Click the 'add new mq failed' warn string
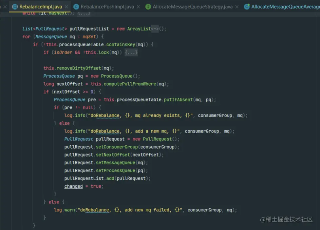This screenshot has width=320, height=230. (130, 210)
